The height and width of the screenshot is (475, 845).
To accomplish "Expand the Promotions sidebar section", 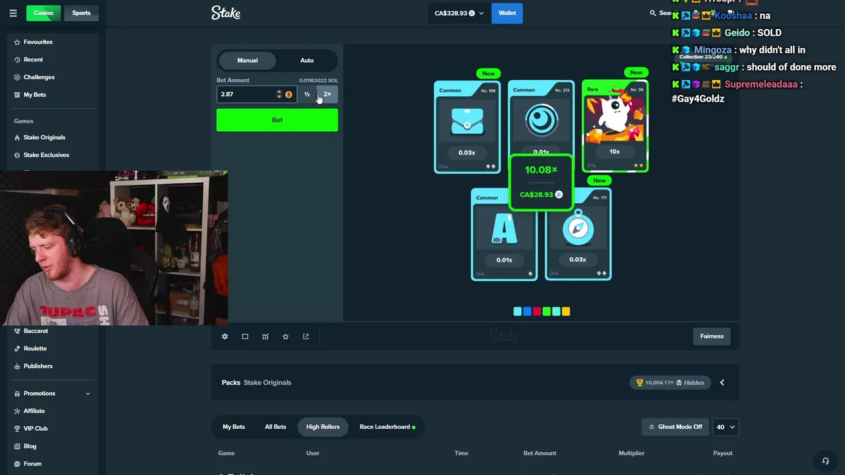I will tap(88, 394).
